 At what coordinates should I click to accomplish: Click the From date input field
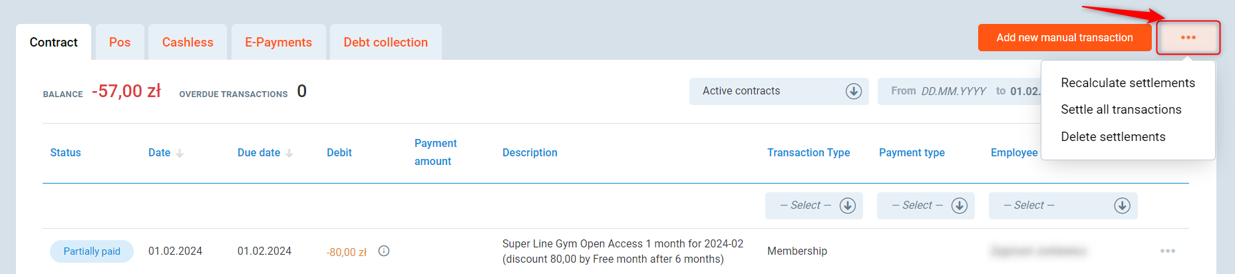(953, 91)
